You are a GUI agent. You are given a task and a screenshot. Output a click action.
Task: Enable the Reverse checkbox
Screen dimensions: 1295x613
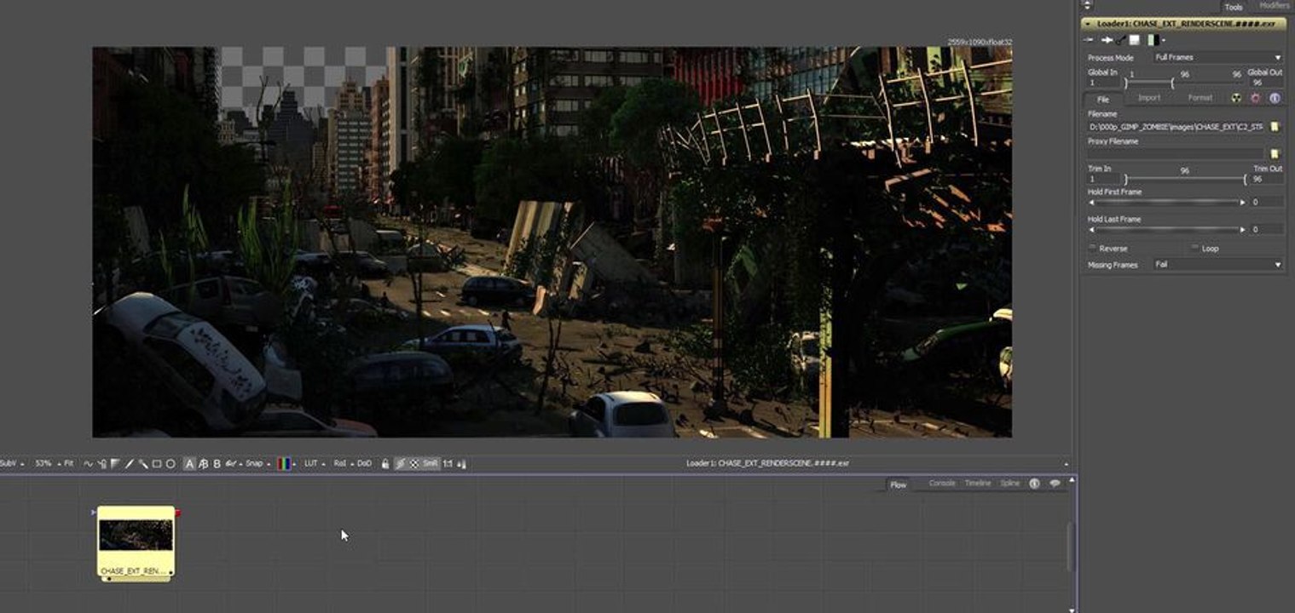pos(1093,248)
